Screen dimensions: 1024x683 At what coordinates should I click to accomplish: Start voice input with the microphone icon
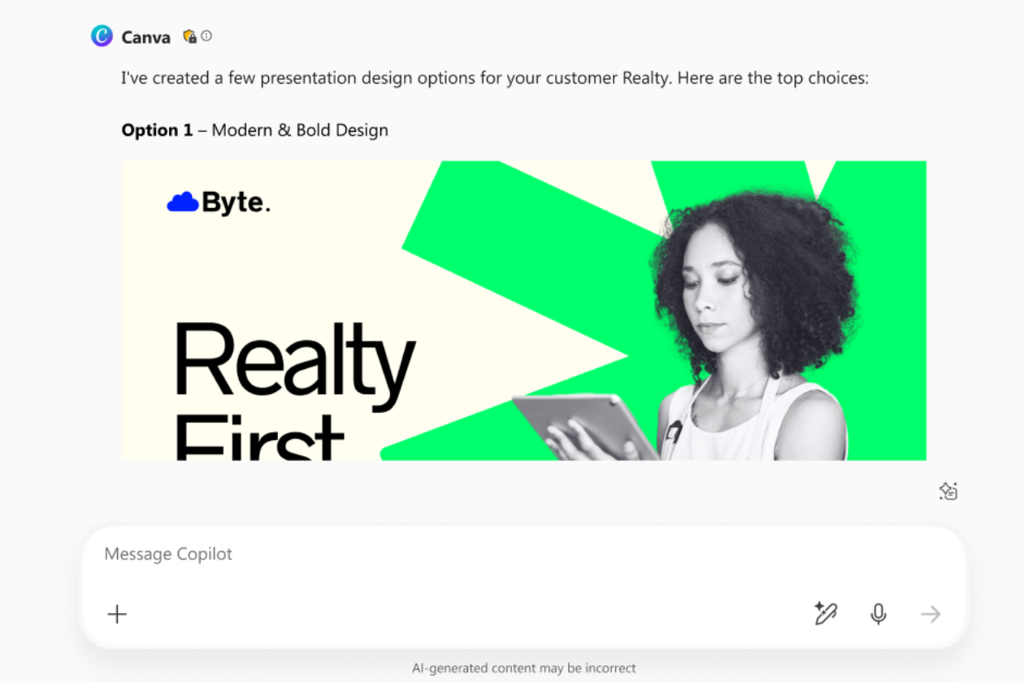[878, 614]
